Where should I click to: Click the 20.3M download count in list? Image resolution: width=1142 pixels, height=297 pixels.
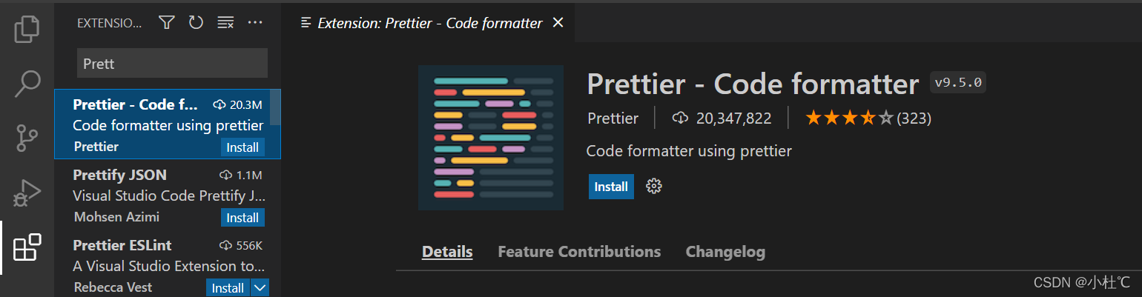point(237,104)
